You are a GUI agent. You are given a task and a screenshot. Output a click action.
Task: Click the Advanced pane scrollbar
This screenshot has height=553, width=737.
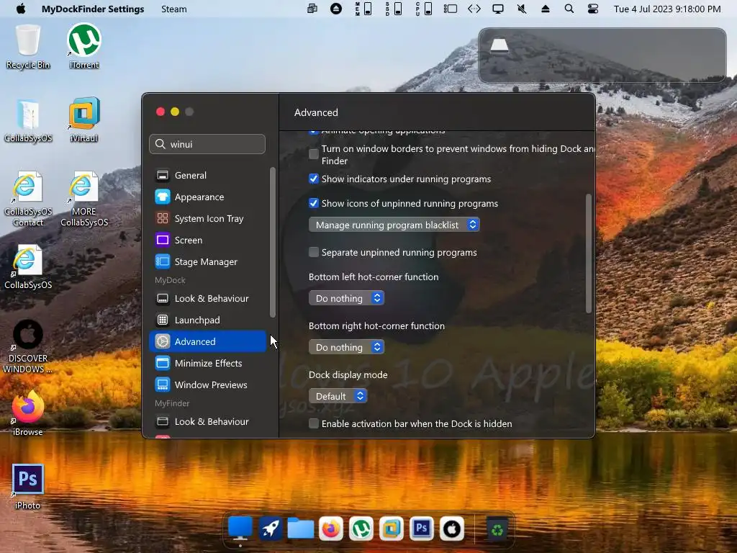pos(589,253)
